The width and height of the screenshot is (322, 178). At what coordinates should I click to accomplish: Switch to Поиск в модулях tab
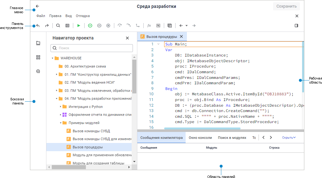232,138
